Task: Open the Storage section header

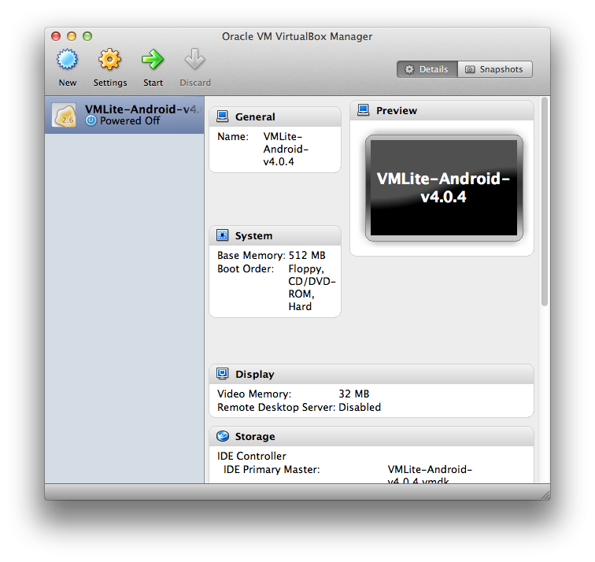Action: [x=371, y=436]
